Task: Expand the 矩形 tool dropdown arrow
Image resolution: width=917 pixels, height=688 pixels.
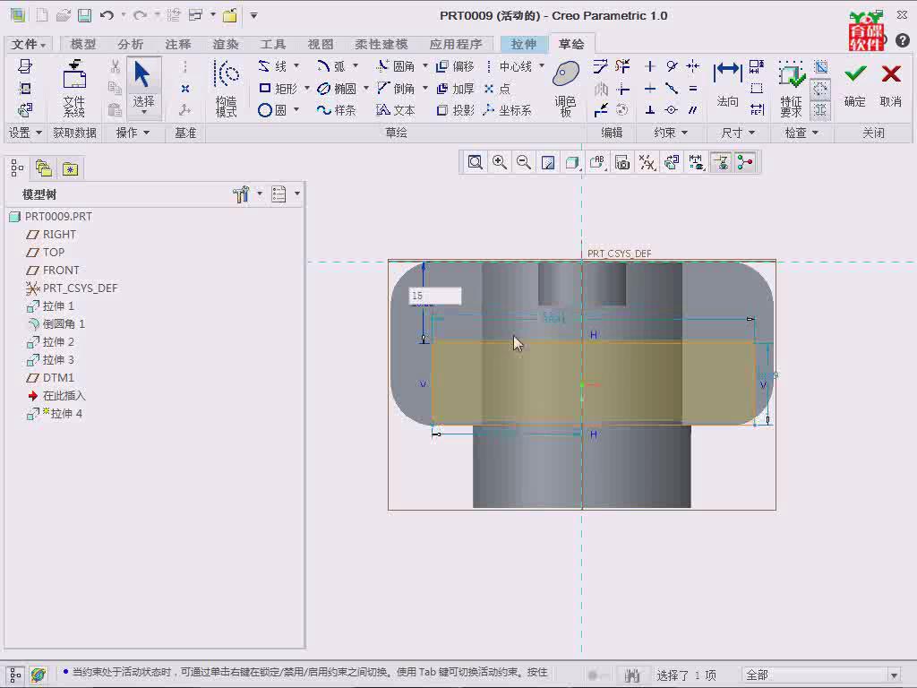Action: tap(307, 89)
